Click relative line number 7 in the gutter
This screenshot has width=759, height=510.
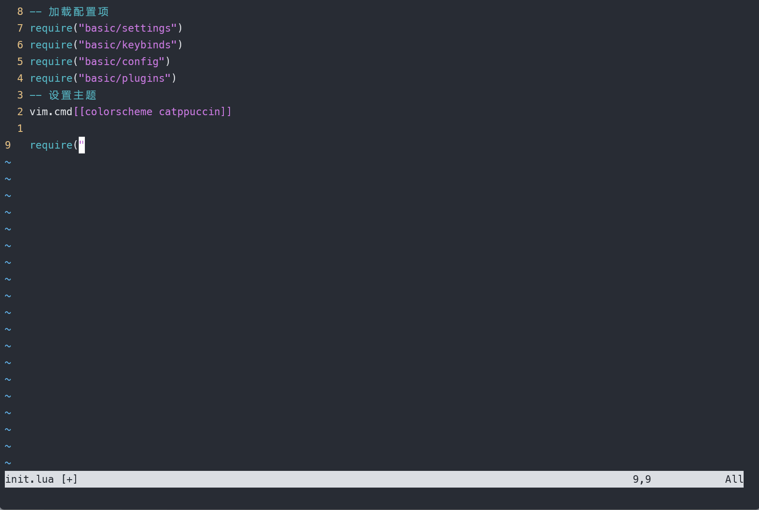pyautogui.click(x=20, y=28)
